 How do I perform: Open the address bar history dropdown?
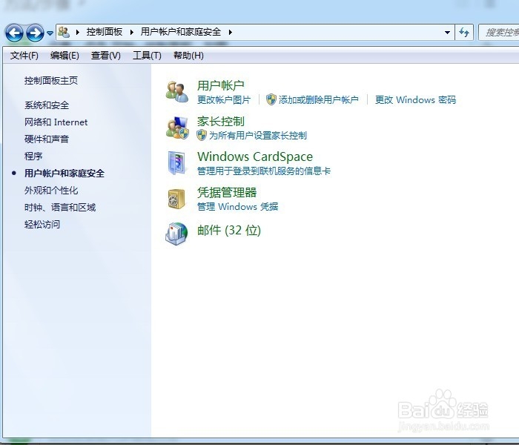click(x=447, y=33)
